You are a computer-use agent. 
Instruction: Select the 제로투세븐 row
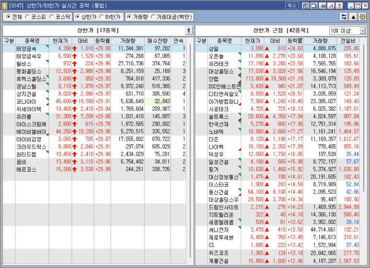[278, 237]
